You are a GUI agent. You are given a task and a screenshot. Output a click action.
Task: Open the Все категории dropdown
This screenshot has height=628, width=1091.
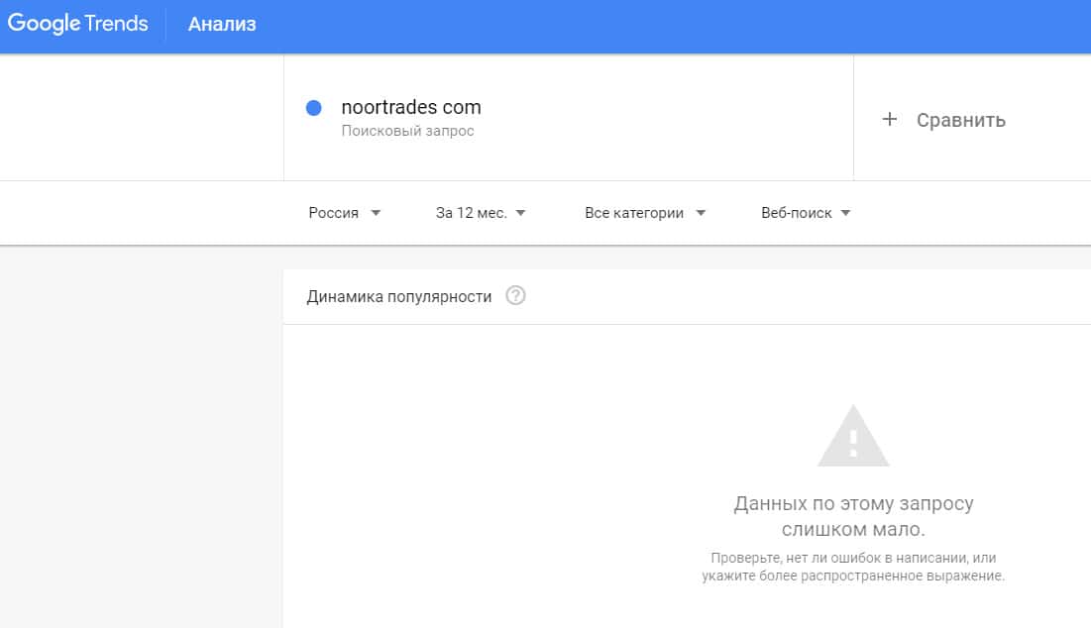pos(644,213)
